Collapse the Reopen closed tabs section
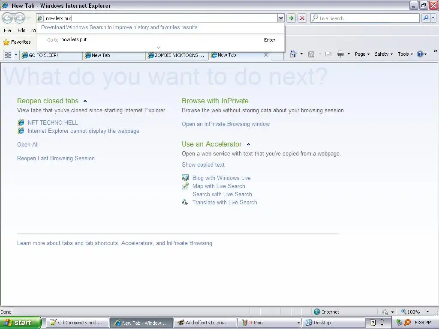 [x=85, y=101]
